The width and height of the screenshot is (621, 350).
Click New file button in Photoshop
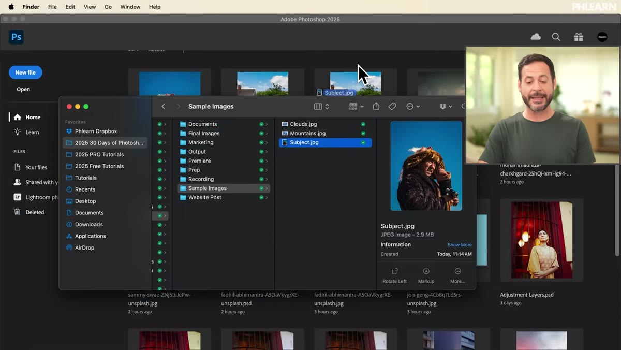(x=25, y=72)
